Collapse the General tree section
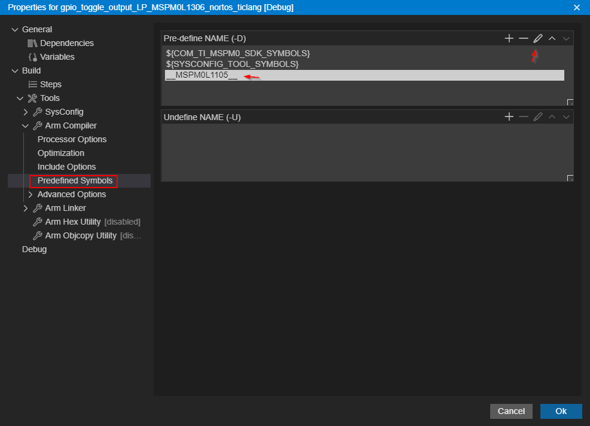This screenshot has width=590, height=426. click(x=15, y=29)
